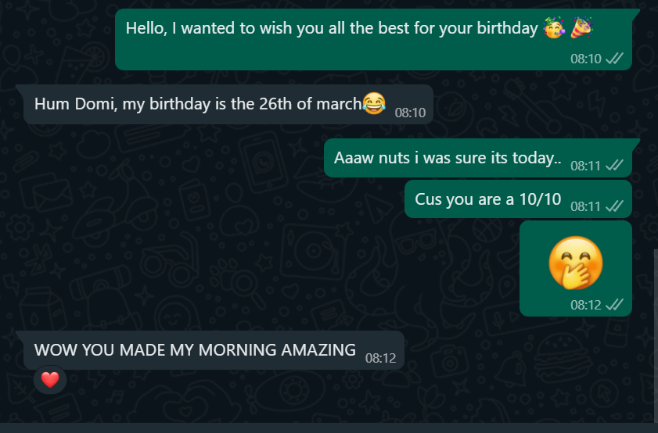Click the "Aaaw nuts i was sure" message

coord(448,158)
